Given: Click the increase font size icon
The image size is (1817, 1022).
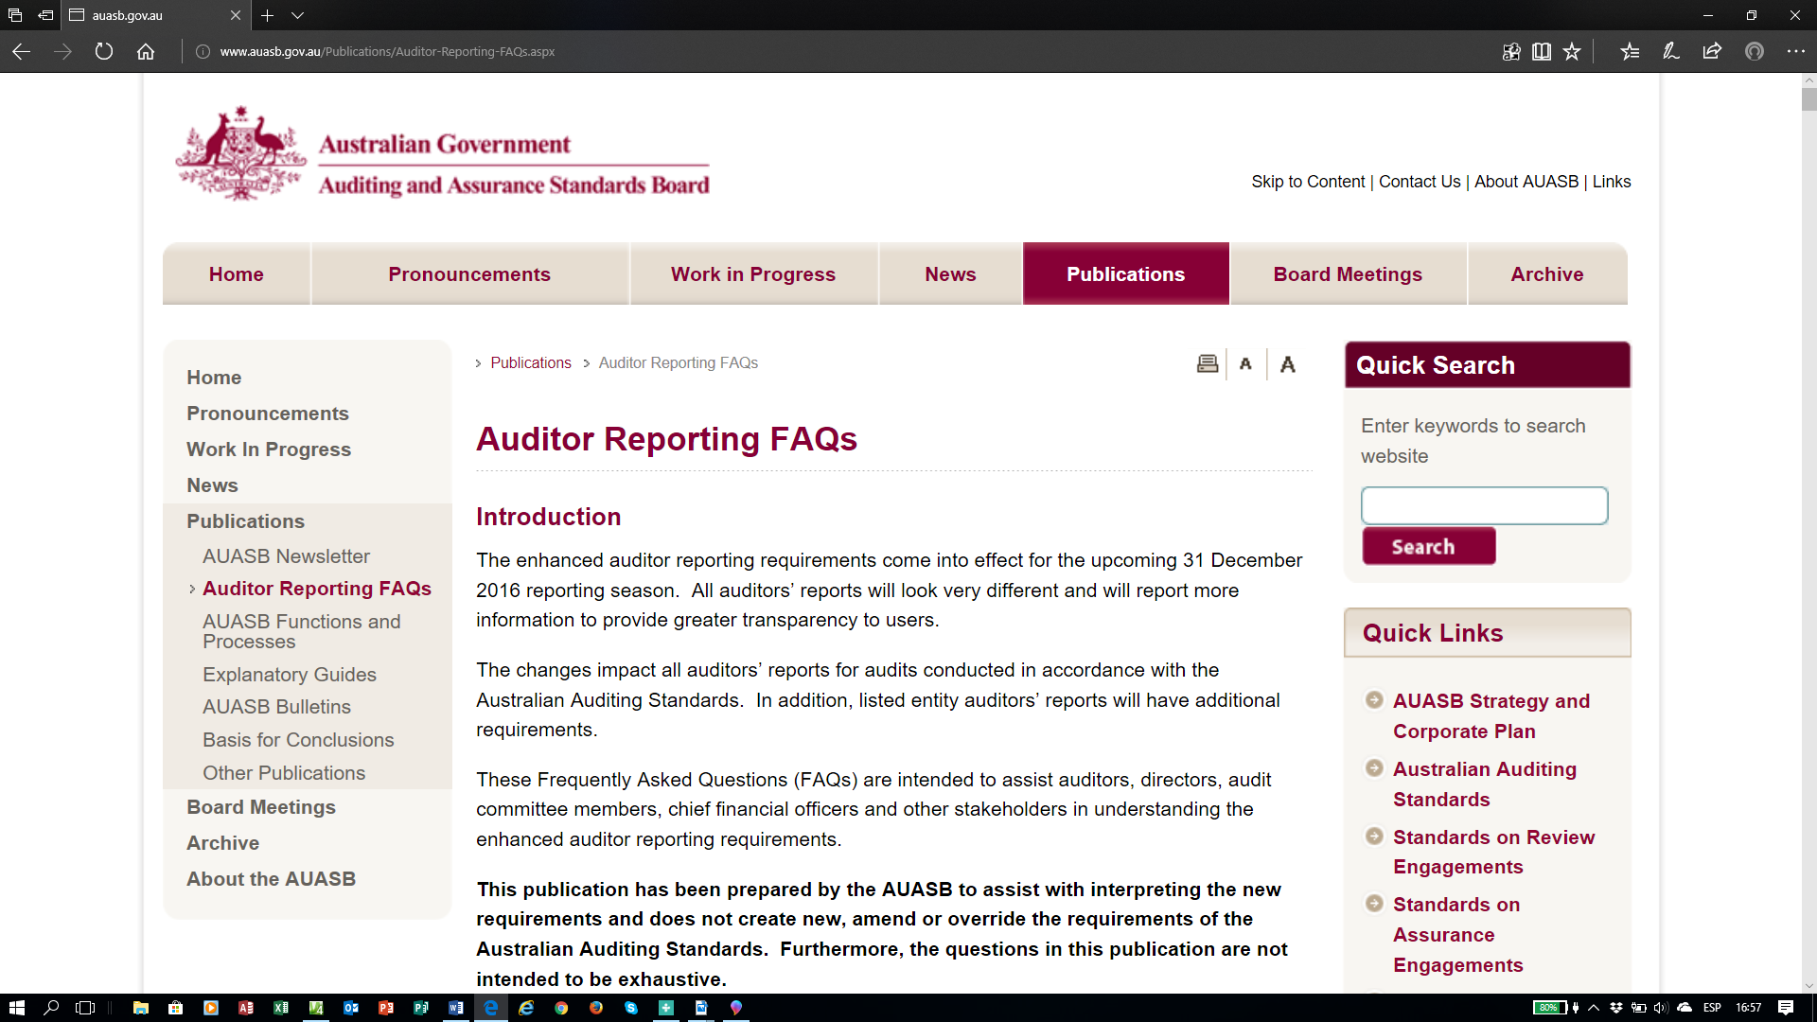Looking at the screenshot, I should (1287, 363).
